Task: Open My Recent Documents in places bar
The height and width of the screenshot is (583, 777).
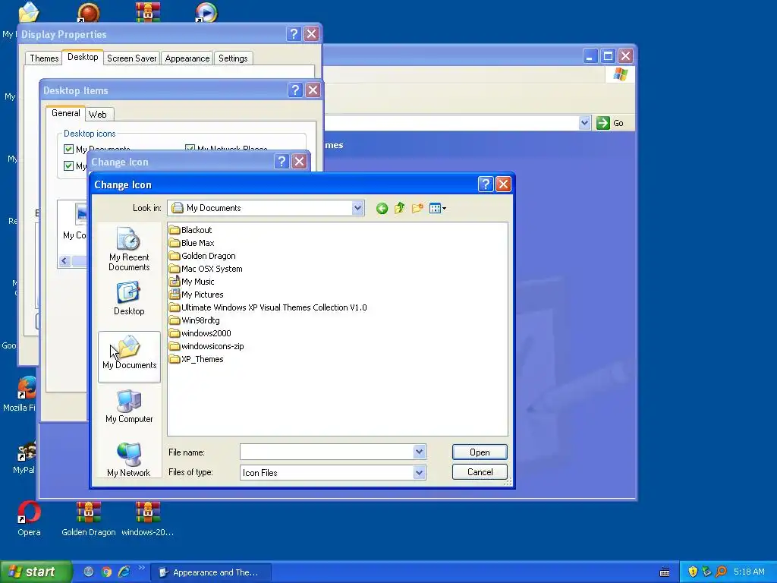Action: pyautogui.click(x=129, y=249)
